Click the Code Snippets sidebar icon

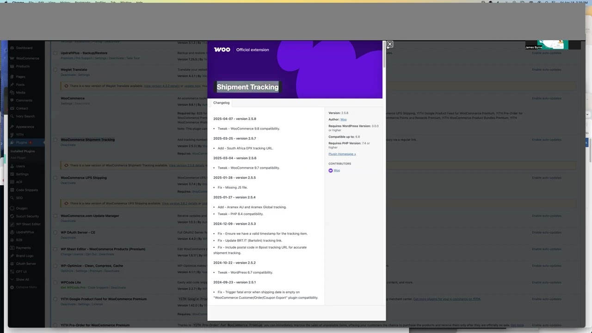coord(12,190)
